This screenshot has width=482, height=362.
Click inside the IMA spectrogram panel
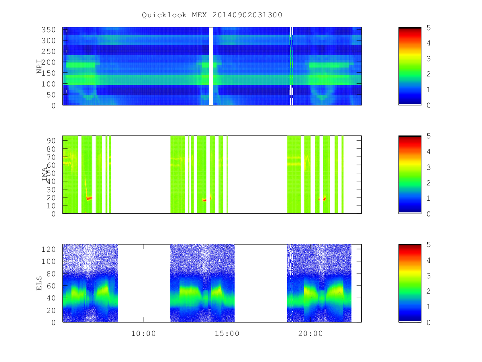click(x=212, y=175)
